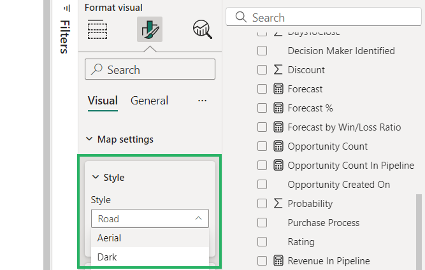Select the Format visual paintbrush icon
The height and width of the screenshot is (270, 425).
pyautogui.click(x=150, y=30)
